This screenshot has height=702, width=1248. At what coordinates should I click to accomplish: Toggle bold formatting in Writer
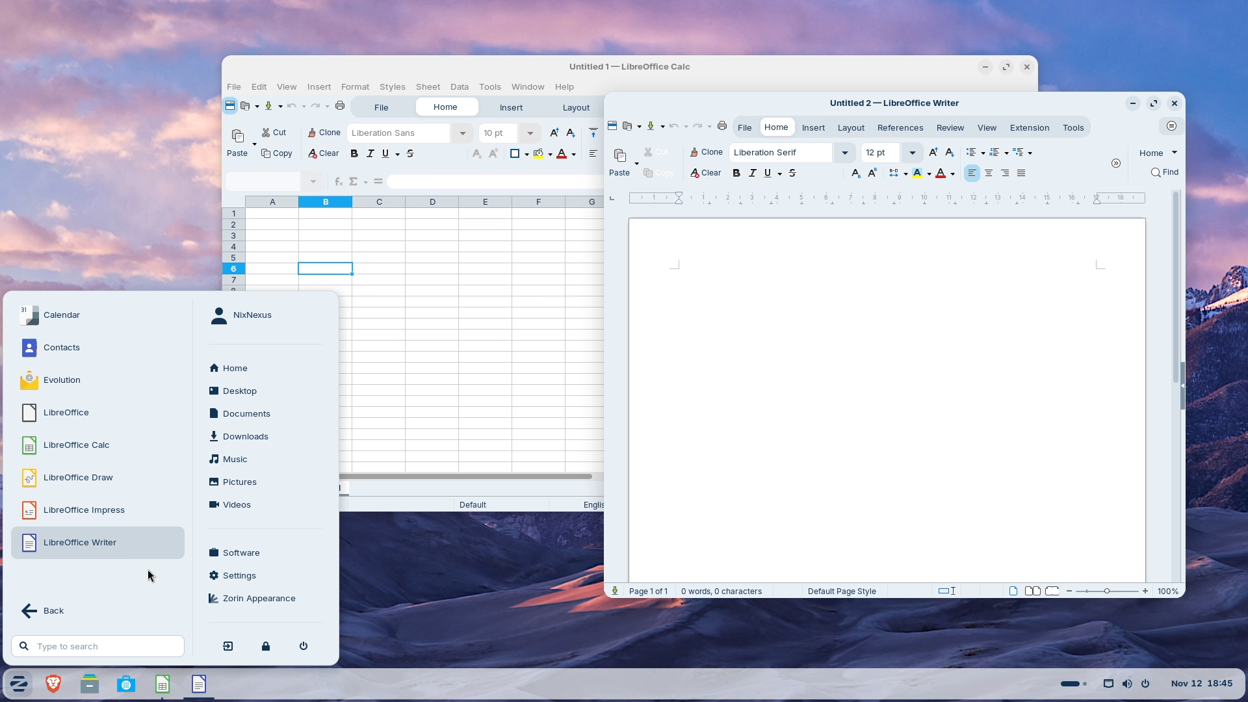click(x=736, y=173)
